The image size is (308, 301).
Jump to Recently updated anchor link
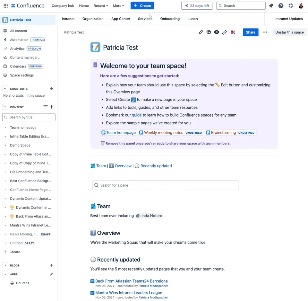tap(156, 166)
